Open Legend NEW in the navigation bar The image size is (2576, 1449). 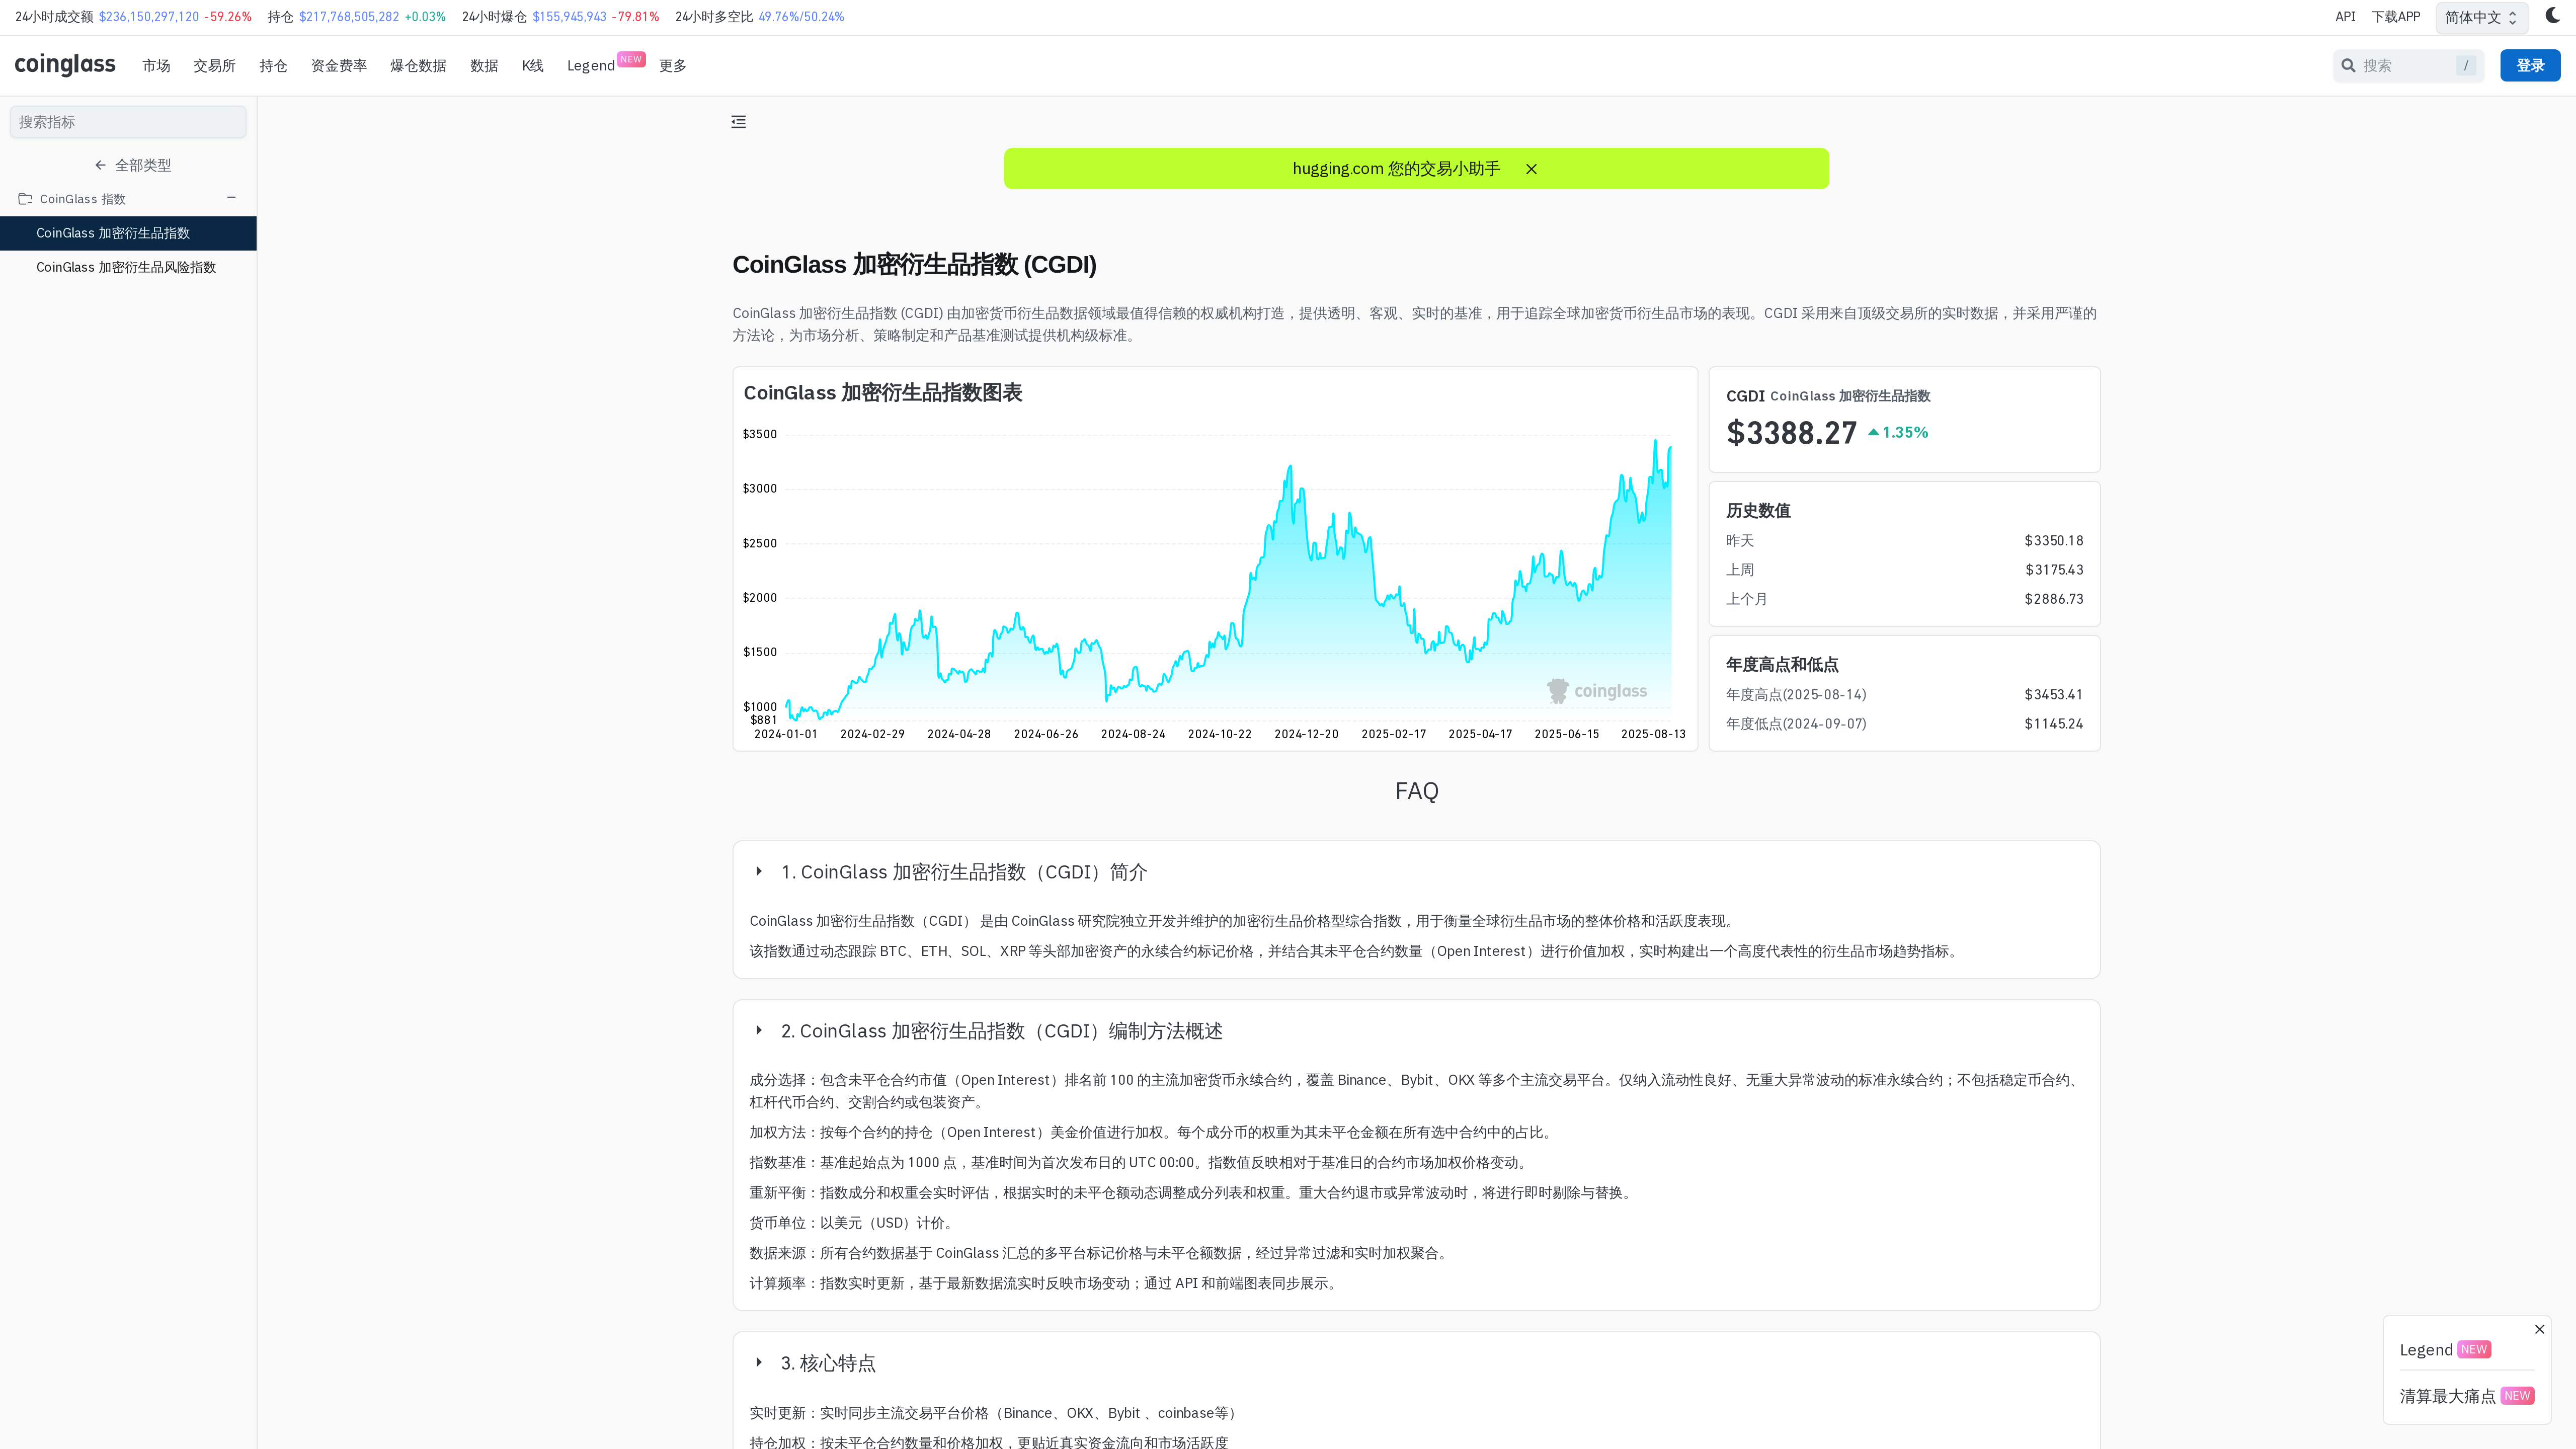click(x=605, y=64)
